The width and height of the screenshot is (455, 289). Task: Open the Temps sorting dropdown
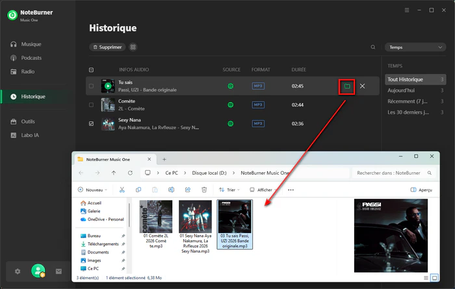coord(415,47)
